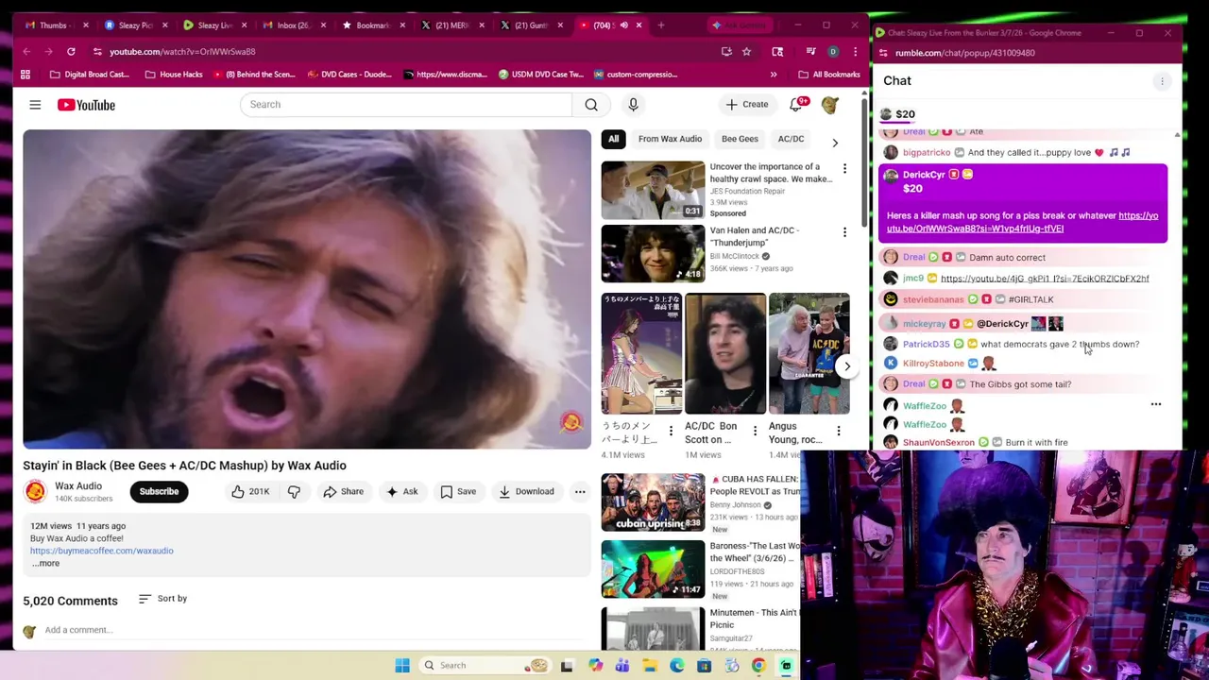Share the video
1209x680 pixels.
tap(343, 491)
